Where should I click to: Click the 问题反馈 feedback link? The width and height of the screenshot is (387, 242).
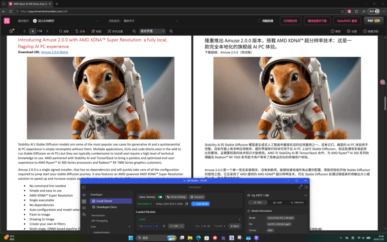tap(265, 21)
